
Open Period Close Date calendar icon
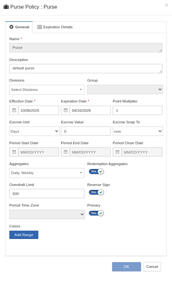(117, 152)
